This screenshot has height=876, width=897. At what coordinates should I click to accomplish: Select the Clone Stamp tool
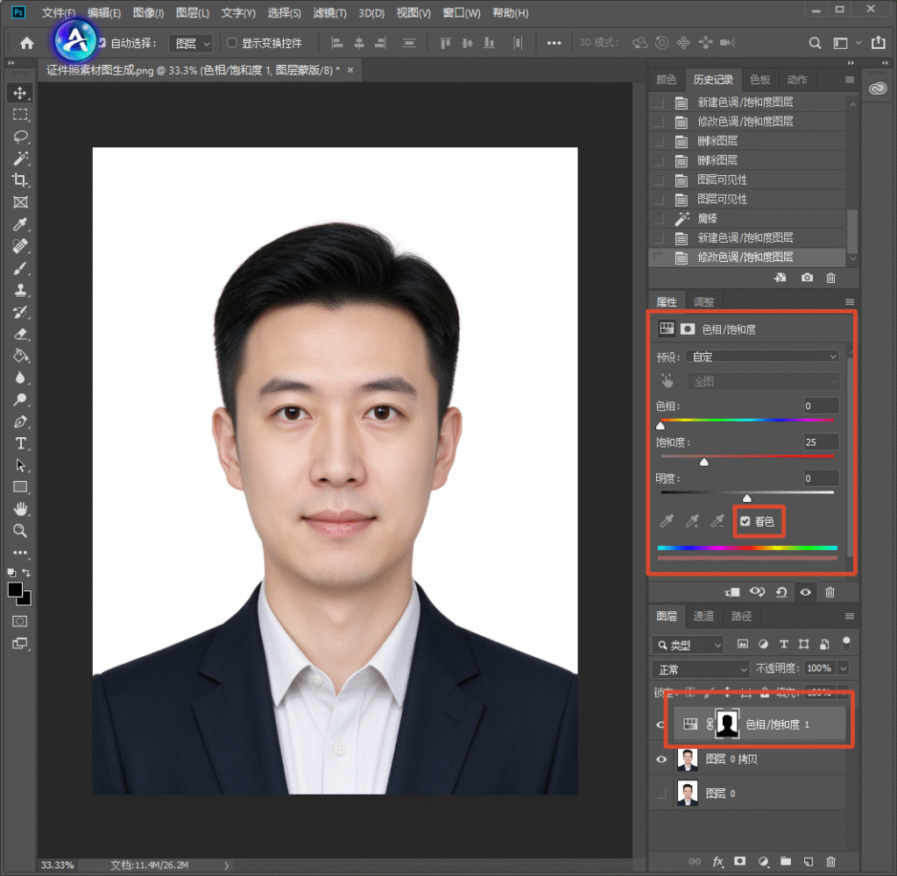point(20,290)
